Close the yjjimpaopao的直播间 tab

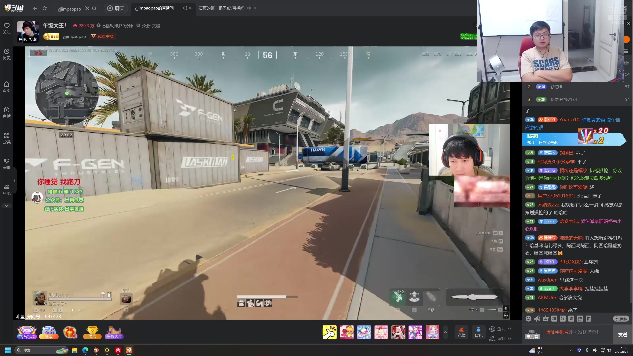[190, 8]
